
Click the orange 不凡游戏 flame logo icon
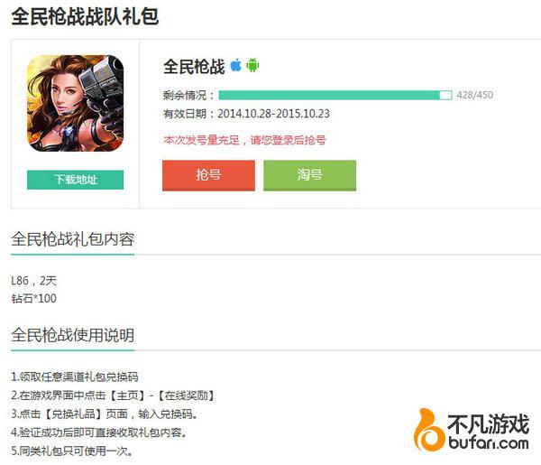428,430
